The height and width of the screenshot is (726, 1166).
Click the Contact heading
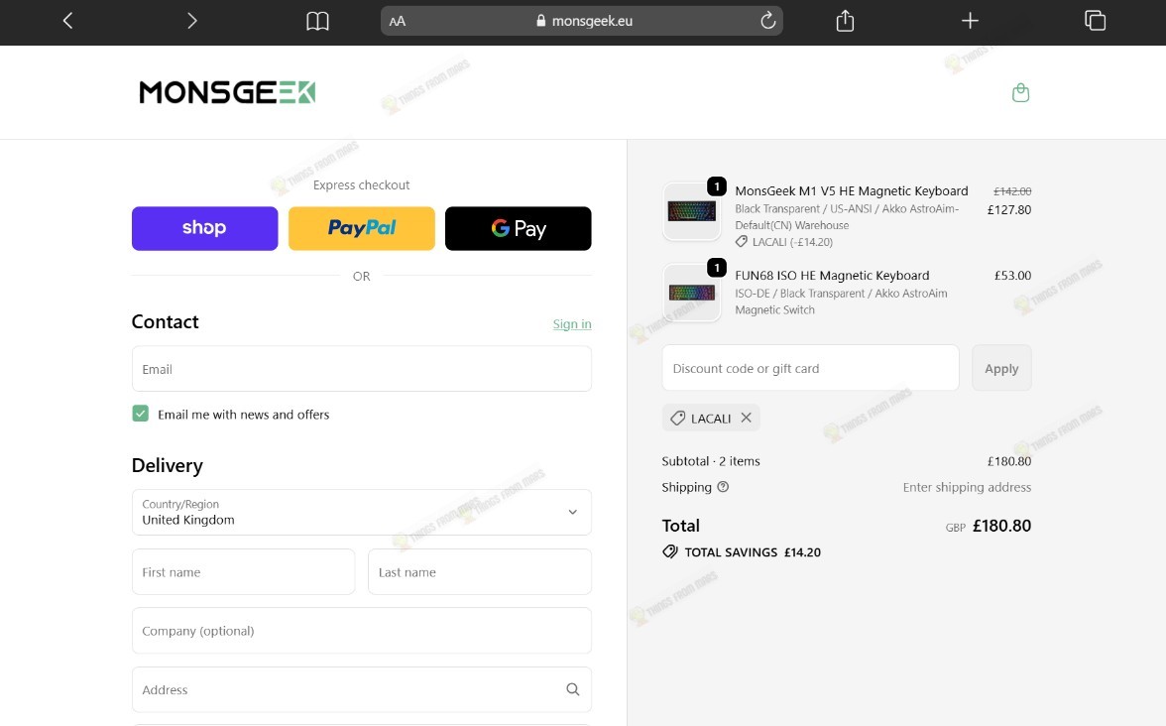[x=165, y=321]
